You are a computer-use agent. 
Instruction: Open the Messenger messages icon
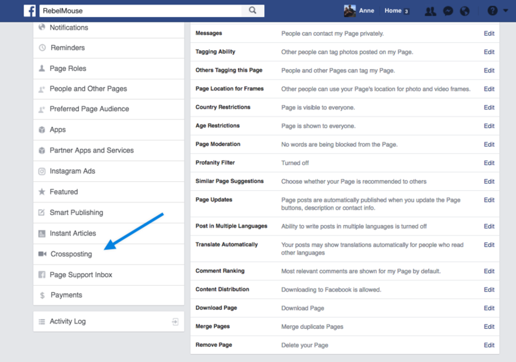[448, 11]
